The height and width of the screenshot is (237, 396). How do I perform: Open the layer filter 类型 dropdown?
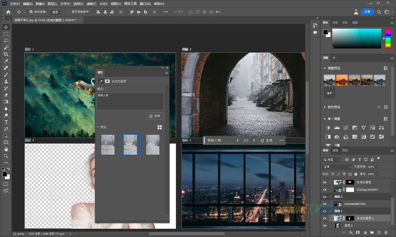[332, 160]
